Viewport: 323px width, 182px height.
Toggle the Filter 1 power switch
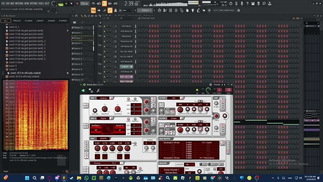(x=182, y=98)
